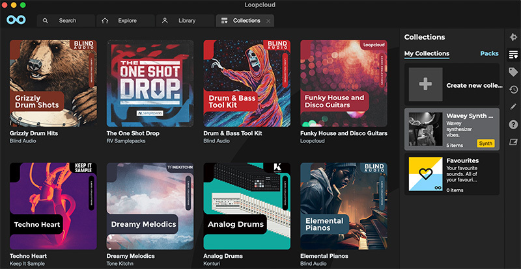521x269 pixels.
Task: Select the My Collections tab
Action: click(x=427, y=53)
